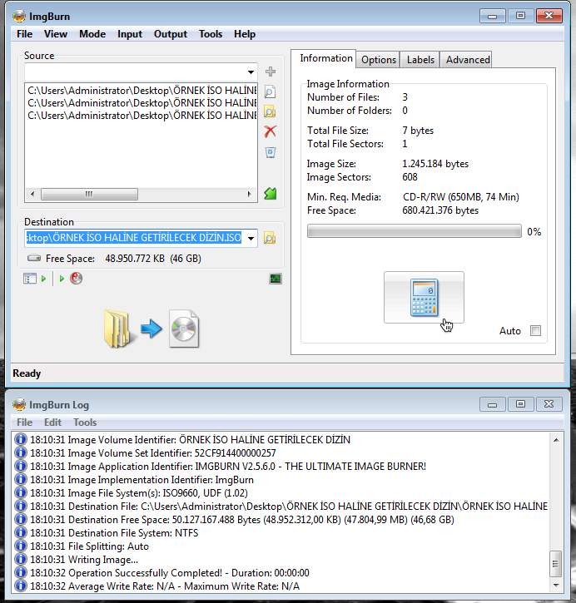Click the '1.245.184 bytes' image size value
This screenshot has height=603, width=576.
[435, 164]
